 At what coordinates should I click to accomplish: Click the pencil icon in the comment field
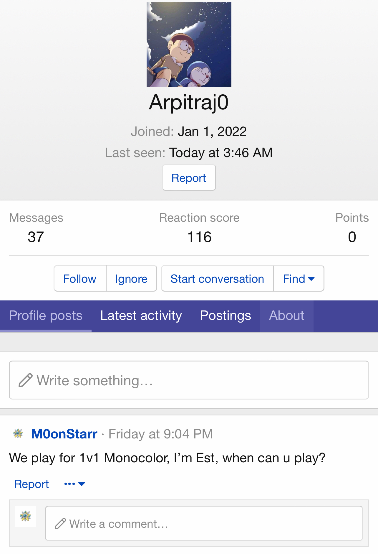(x=61, y=524)
